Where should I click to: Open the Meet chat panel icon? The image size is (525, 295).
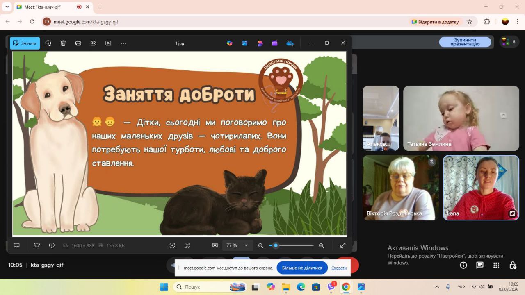pos(479,265)
